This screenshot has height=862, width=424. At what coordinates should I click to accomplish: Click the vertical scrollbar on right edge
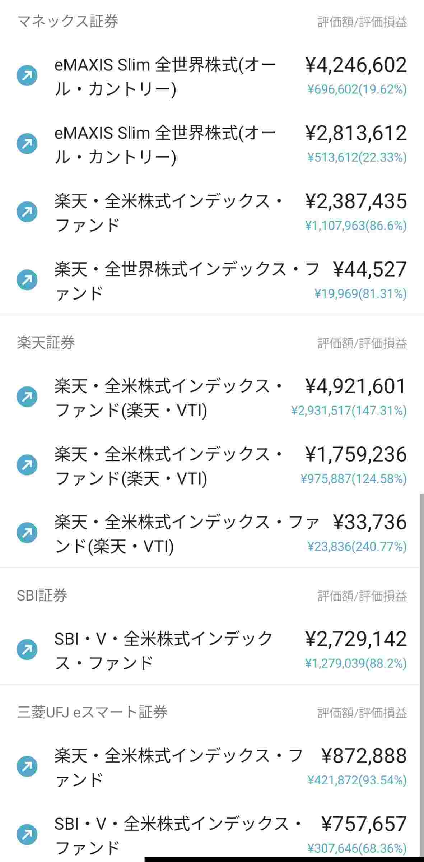422,675
